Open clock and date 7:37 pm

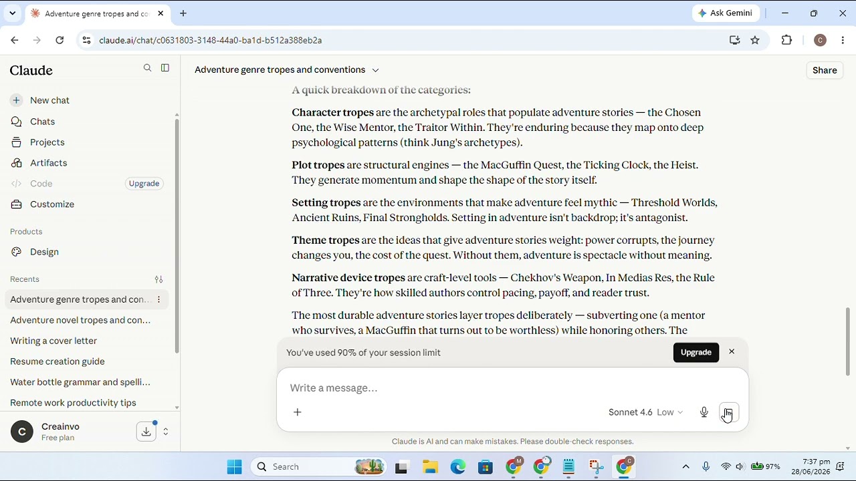click(x=811, y=467)
